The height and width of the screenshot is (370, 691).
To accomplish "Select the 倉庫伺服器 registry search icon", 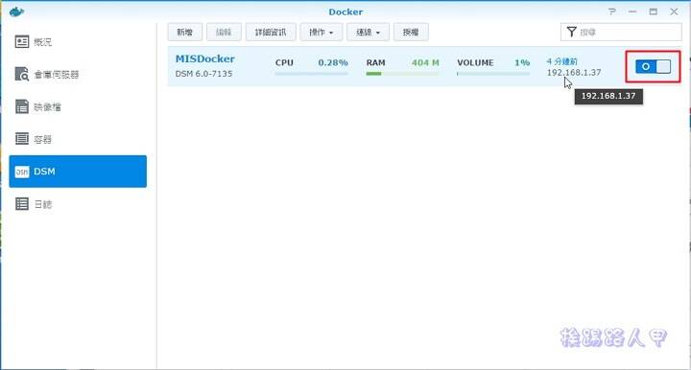I will (22, 74).
